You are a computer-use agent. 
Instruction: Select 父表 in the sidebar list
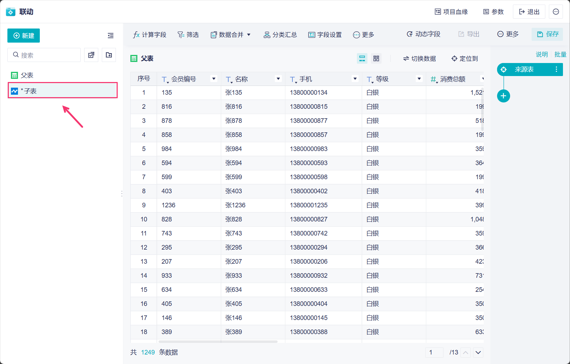27,75
